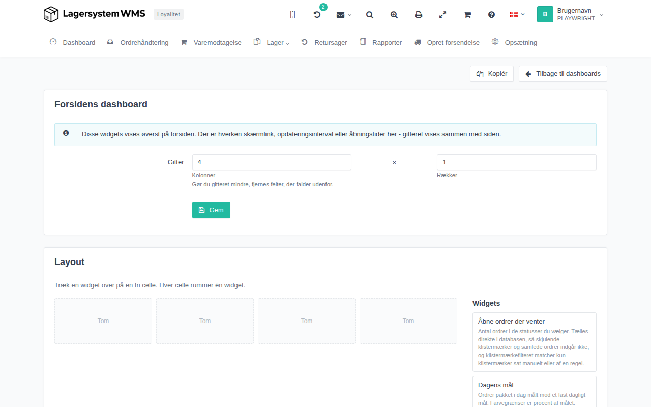Open Opret forsendelse menu item
This screenshot has width=651, height=407.
click(x=447, y=42)
